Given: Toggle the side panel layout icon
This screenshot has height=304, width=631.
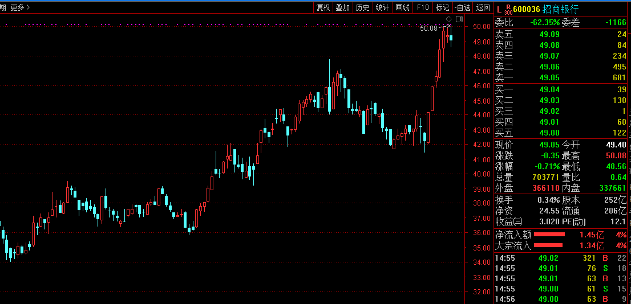Looking at the screenshot, I should pos(459,19).
